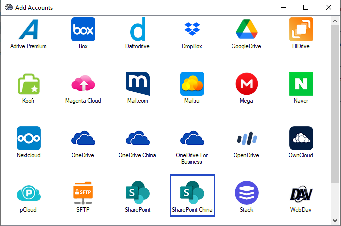Image resolution: width=341 pixels, height=226 pixels.
Task: Click the "Magenta Cloud" label text
Action: tap(83, 101)
